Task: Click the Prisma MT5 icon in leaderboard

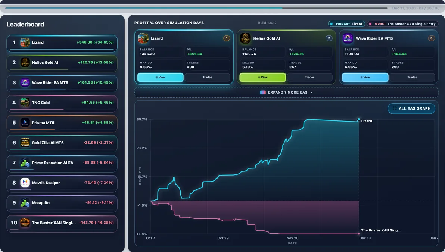Action: [25, 123]
